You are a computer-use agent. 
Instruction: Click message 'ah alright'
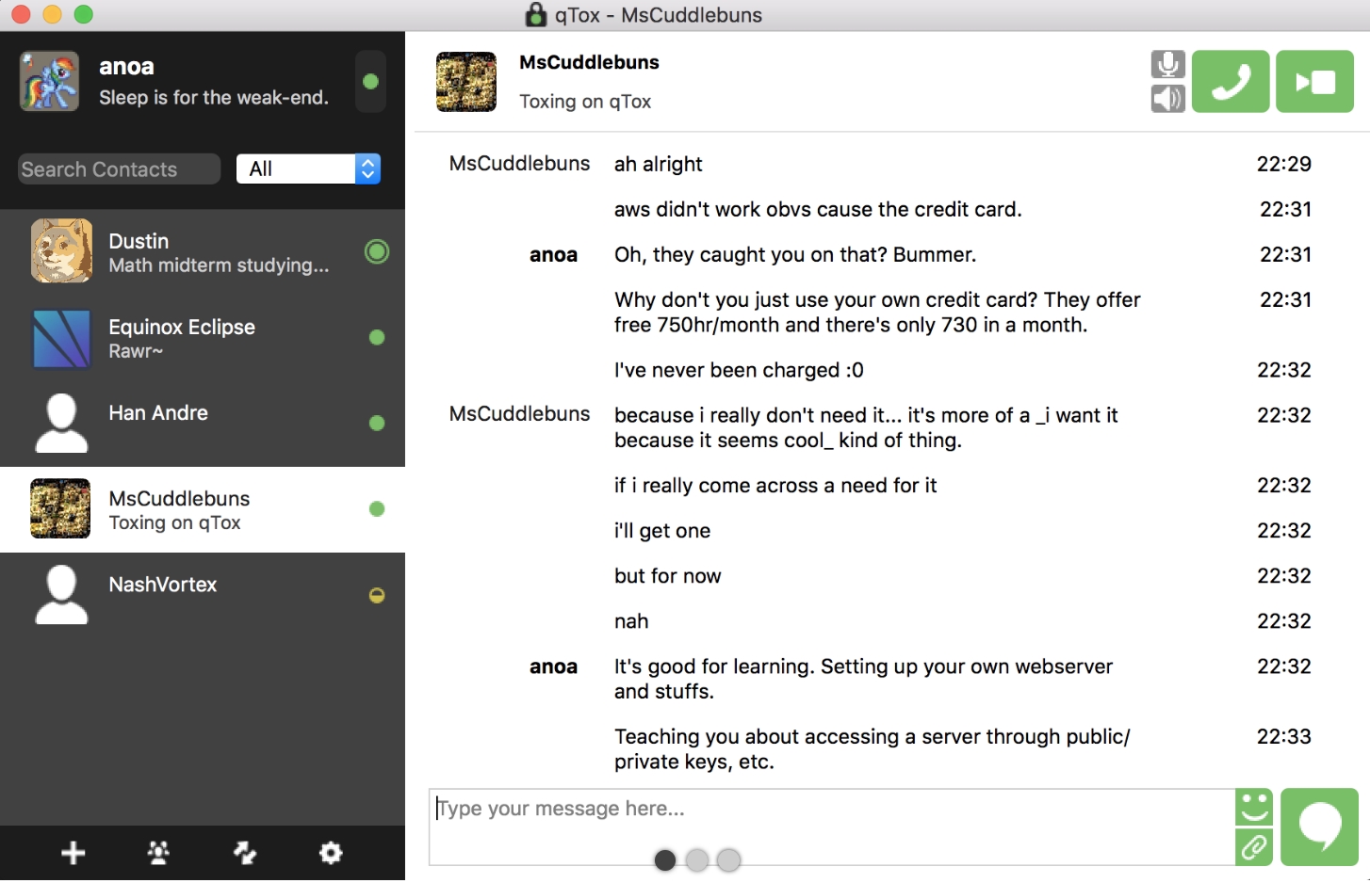[659, 164]
